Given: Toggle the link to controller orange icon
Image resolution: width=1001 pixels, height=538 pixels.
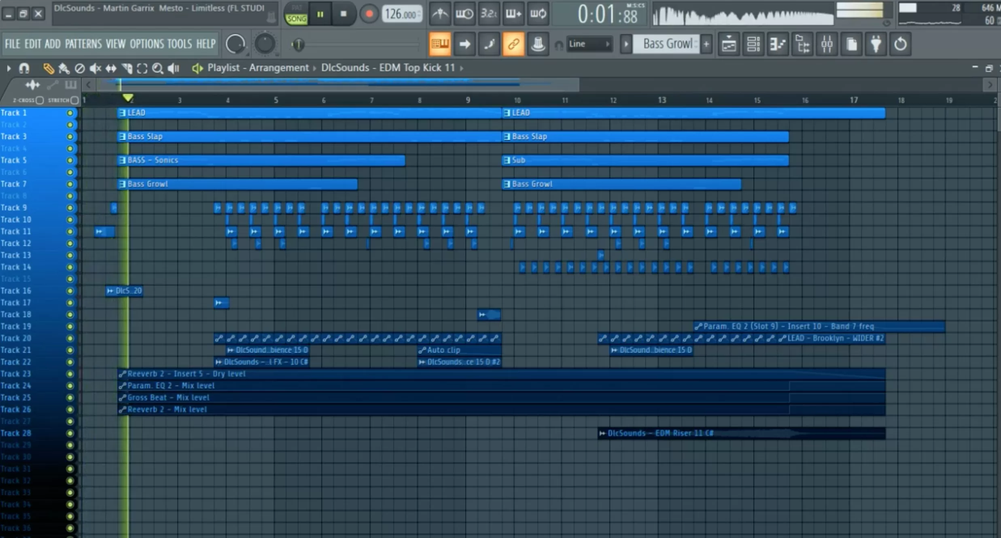Looking at the screenshot, I should (x=513, y=44).
